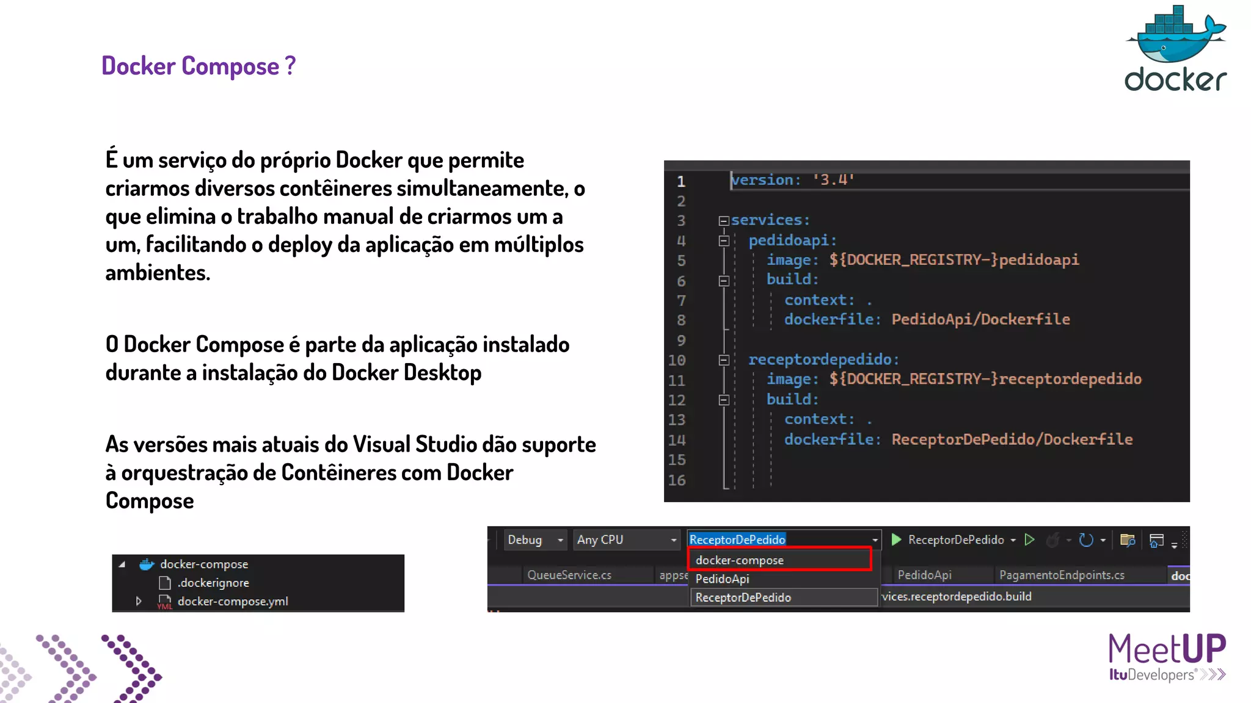Screen dimensions: 1251x703
Task: Click the Docker Compose ? slide title
Action: [199, 66]
